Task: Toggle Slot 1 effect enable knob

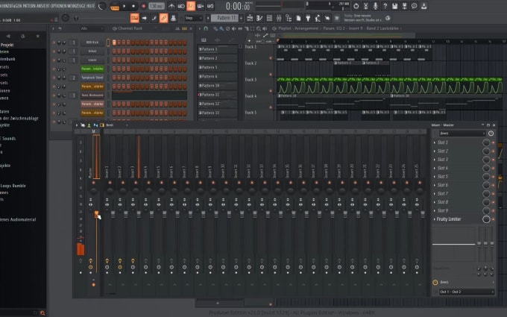Action: pyautogui.click(x=486, y=142)
